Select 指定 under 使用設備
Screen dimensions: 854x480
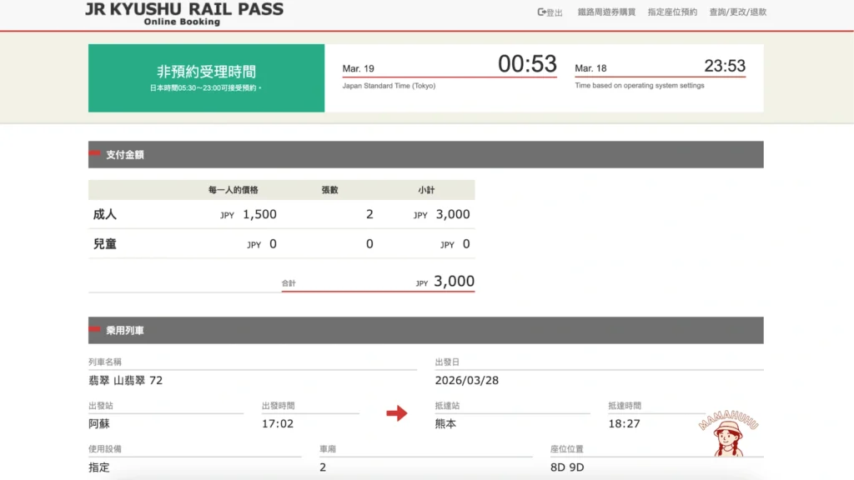pyautogui.click(x=99, y=467)
